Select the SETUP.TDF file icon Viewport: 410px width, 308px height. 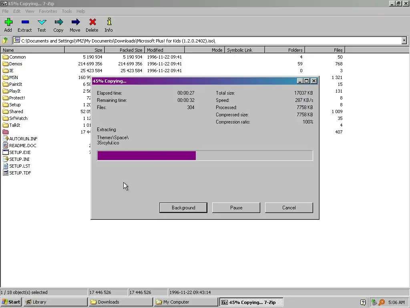coord(6,172)
